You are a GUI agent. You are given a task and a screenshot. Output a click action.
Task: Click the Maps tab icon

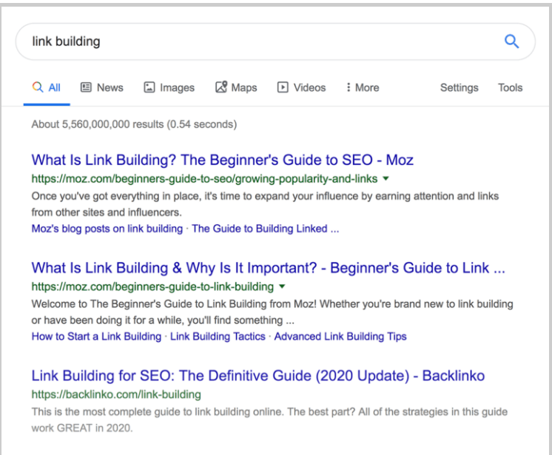point(221,87)
